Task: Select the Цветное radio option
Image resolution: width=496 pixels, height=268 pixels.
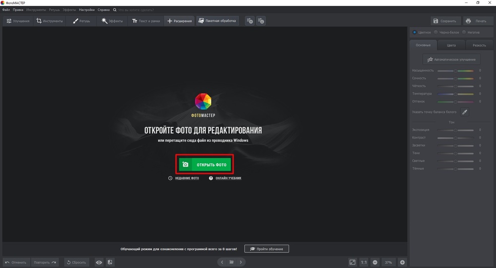Action: click(x=415, y=32)
